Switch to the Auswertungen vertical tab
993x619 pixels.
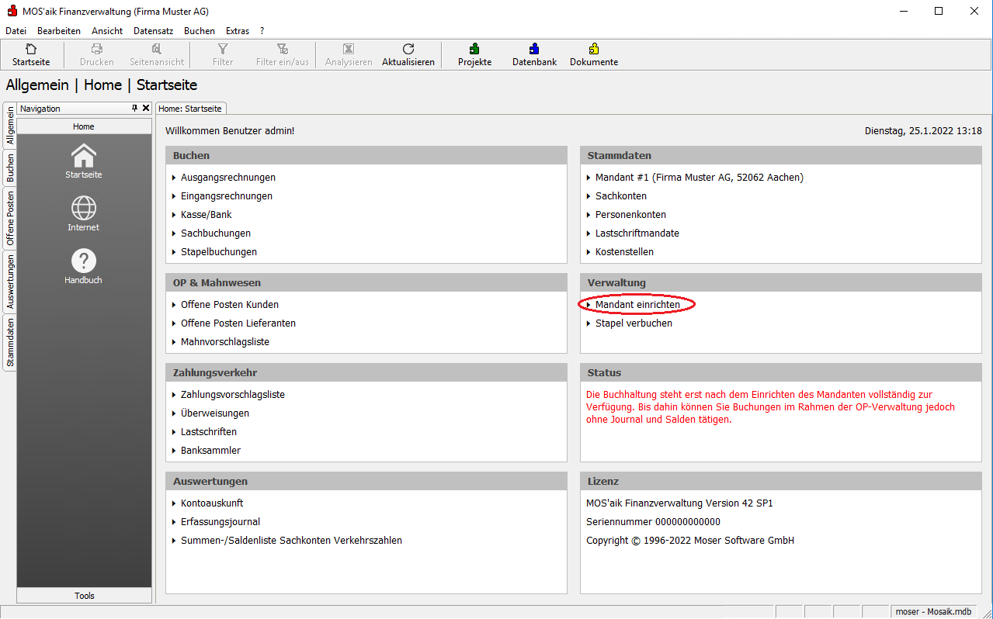click(10, 282)
